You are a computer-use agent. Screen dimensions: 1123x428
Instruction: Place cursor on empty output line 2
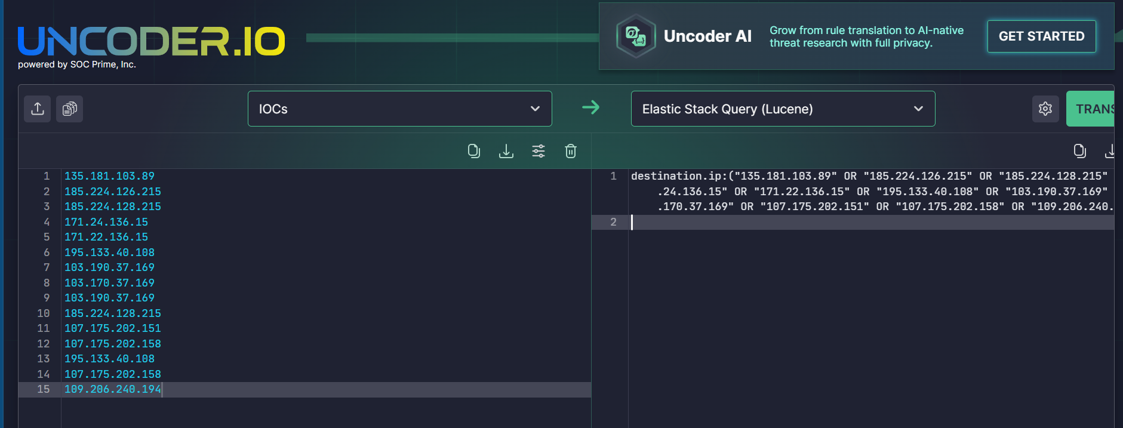872,222
